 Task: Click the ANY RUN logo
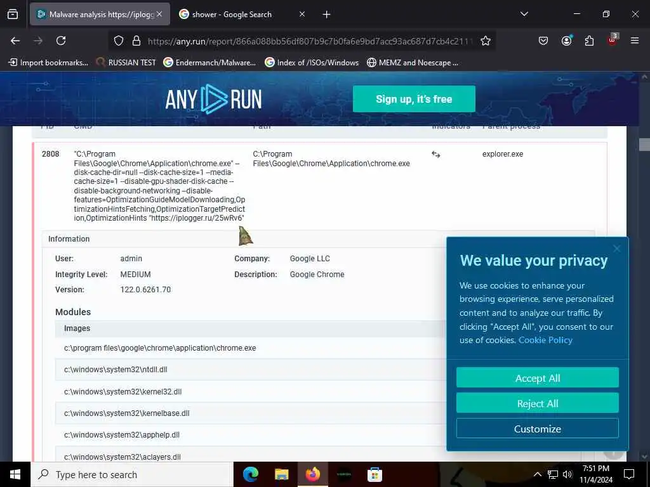pyautogui.click(x=213, y=99)
